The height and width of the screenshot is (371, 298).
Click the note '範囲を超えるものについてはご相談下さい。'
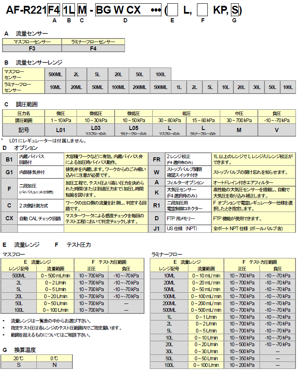[51, 335]
